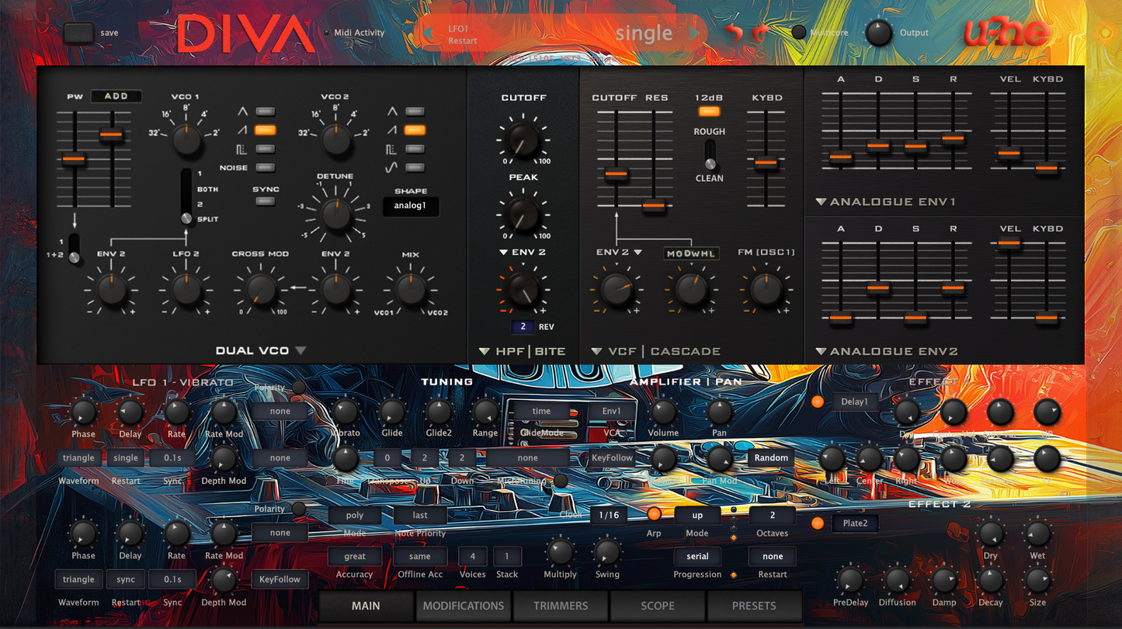Click the Arp Octaves value field

[772, 515]
